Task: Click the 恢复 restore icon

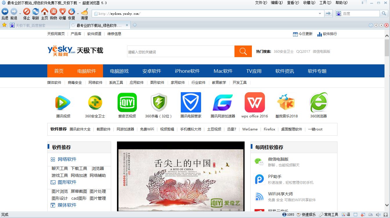Action: 72,12
